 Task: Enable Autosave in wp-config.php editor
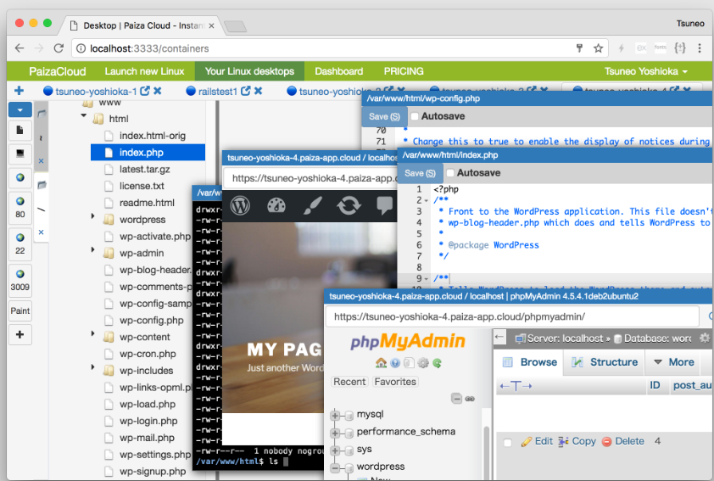(415, 116)
